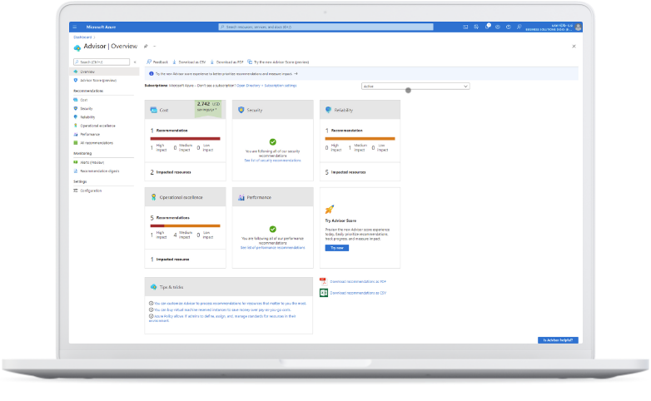651x401 pixels.
Task: Click the Azure Policy tip link
Action: coord(222,319)
